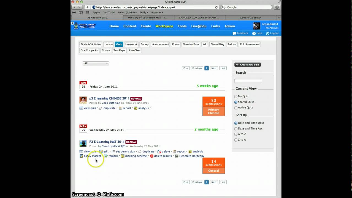Viewport: 352px width, 198px height.
Task: Open the Reading List glasses icon
Action: [x=74, y=12]
